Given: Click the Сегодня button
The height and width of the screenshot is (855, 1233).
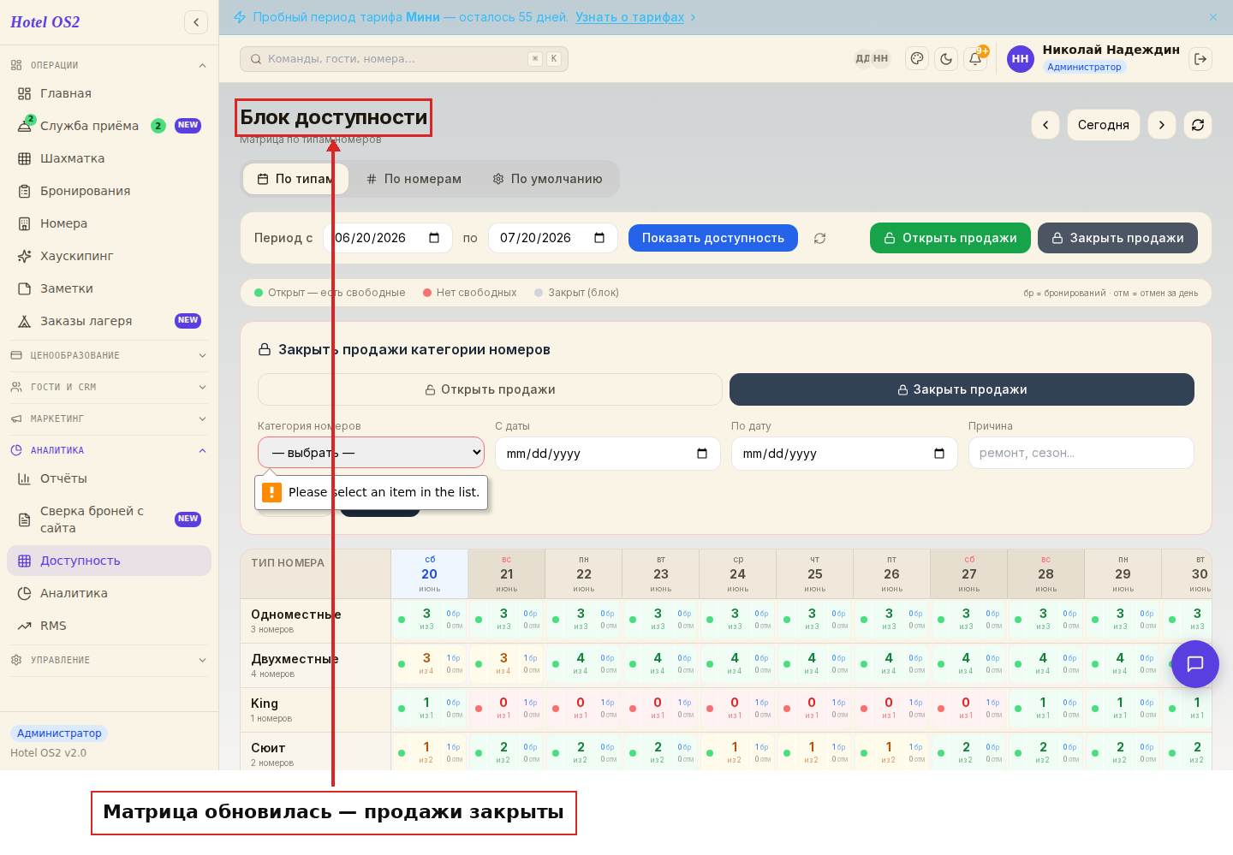Looking at the screenshot, I should click(x=1103, y=125).
